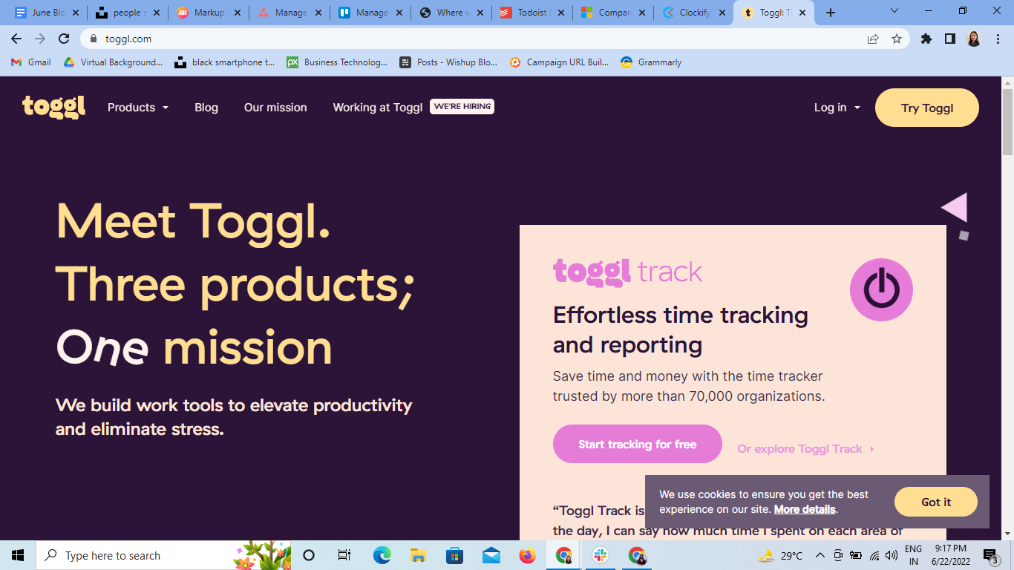This screenshot has width=1014, height=570.
Task: Open black smartphone bookmark
Action: click(225, 62)
